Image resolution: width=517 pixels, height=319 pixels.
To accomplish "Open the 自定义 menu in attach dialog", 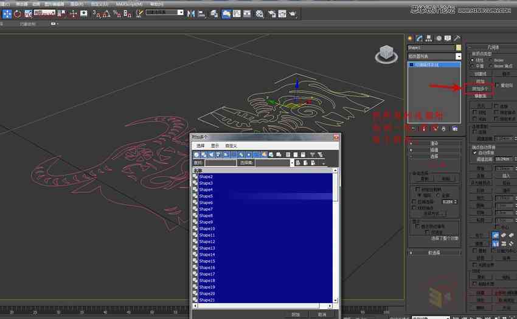I will (231, 146).
